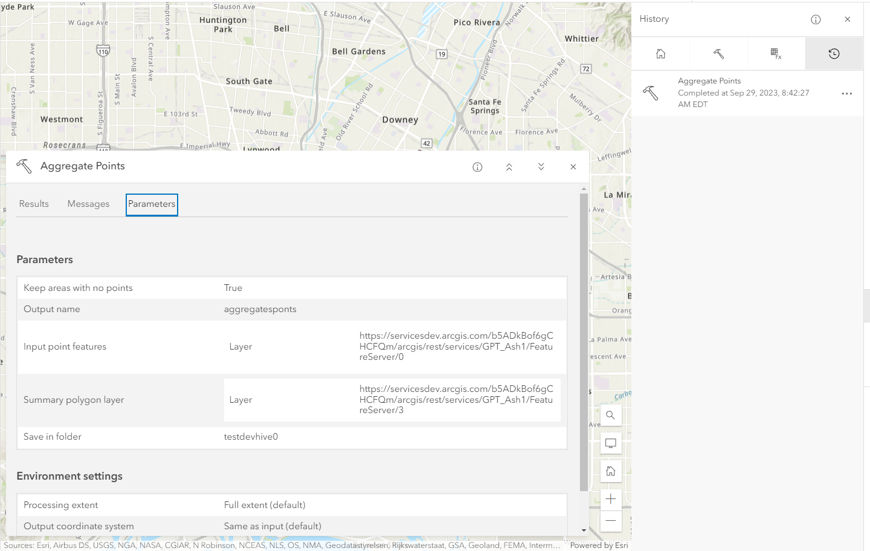Zoom out on the map with the minus control
This screenshot has height=551, width=870.
611,521
